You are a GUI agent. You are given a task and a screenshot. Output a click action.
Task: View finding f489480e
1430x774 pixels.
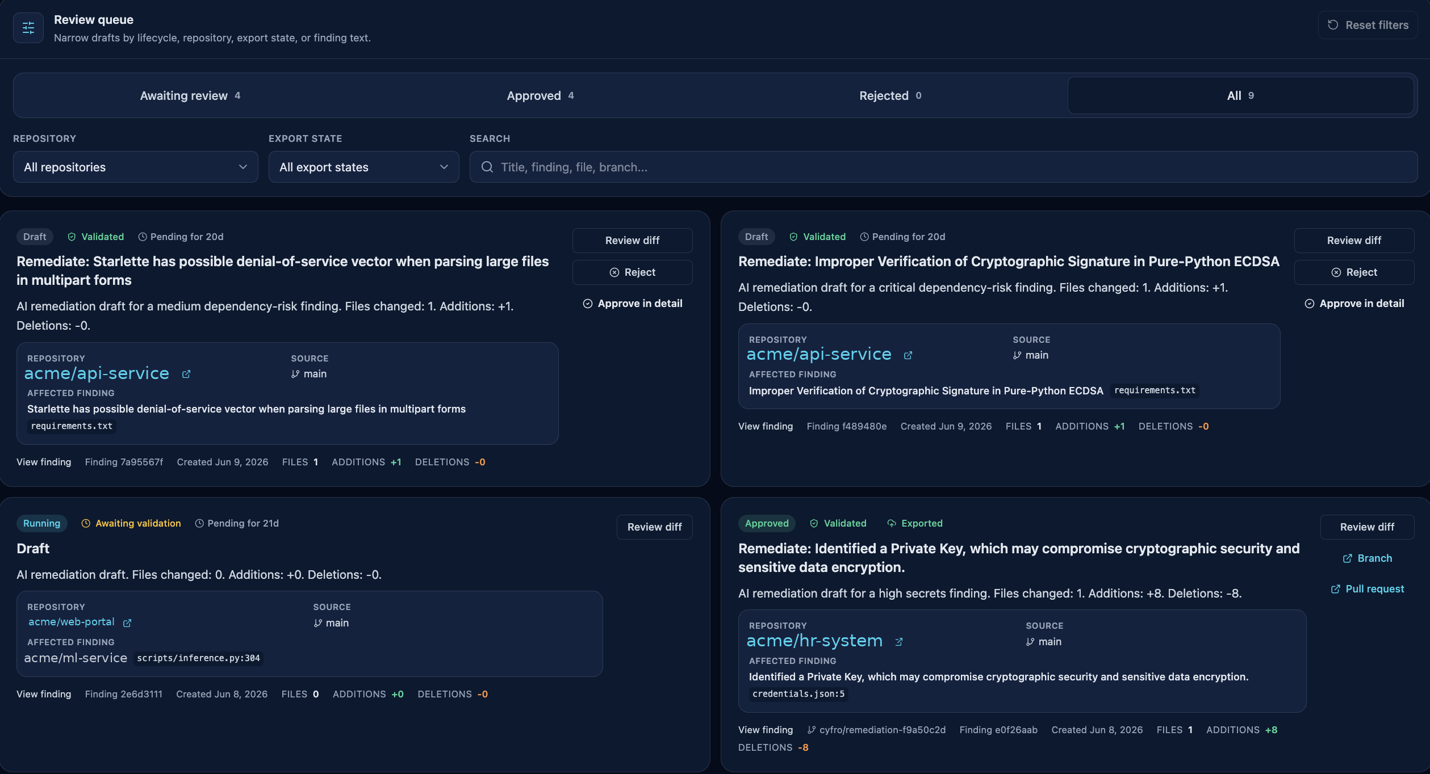(766, 426)
